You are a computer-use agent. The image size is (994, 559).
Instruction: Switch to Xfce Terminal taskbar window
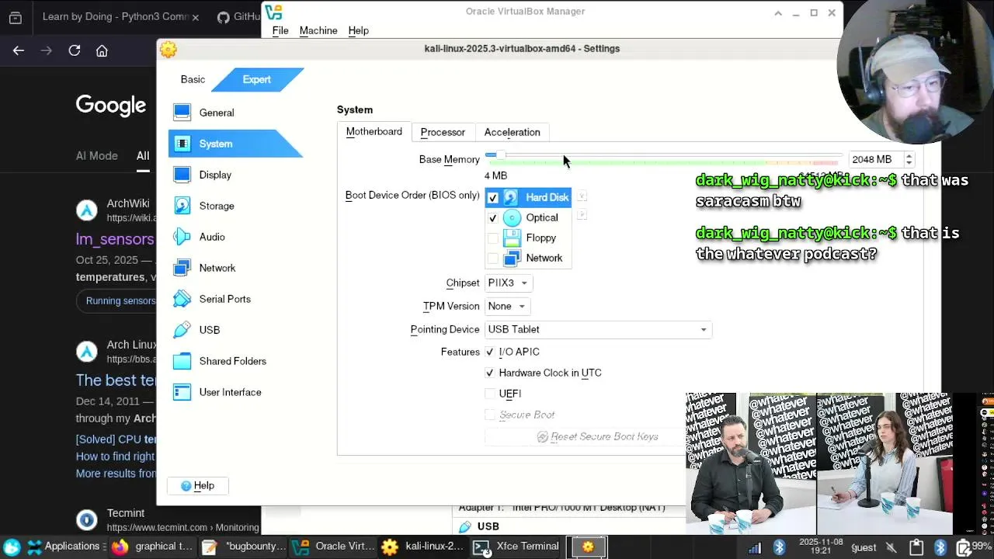pos(517,547)
